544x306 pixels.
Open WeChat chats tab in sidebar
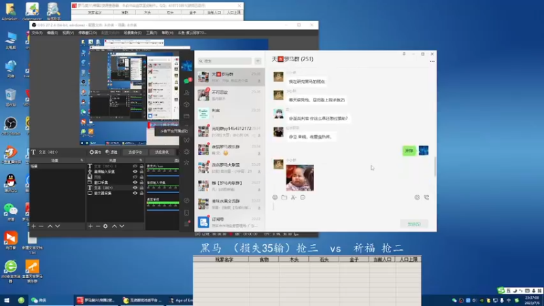pos(186,81)
